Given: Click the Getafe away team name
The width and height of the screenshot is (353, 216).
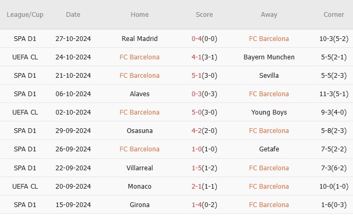Looking at the screenshot, I should (269, 149).
